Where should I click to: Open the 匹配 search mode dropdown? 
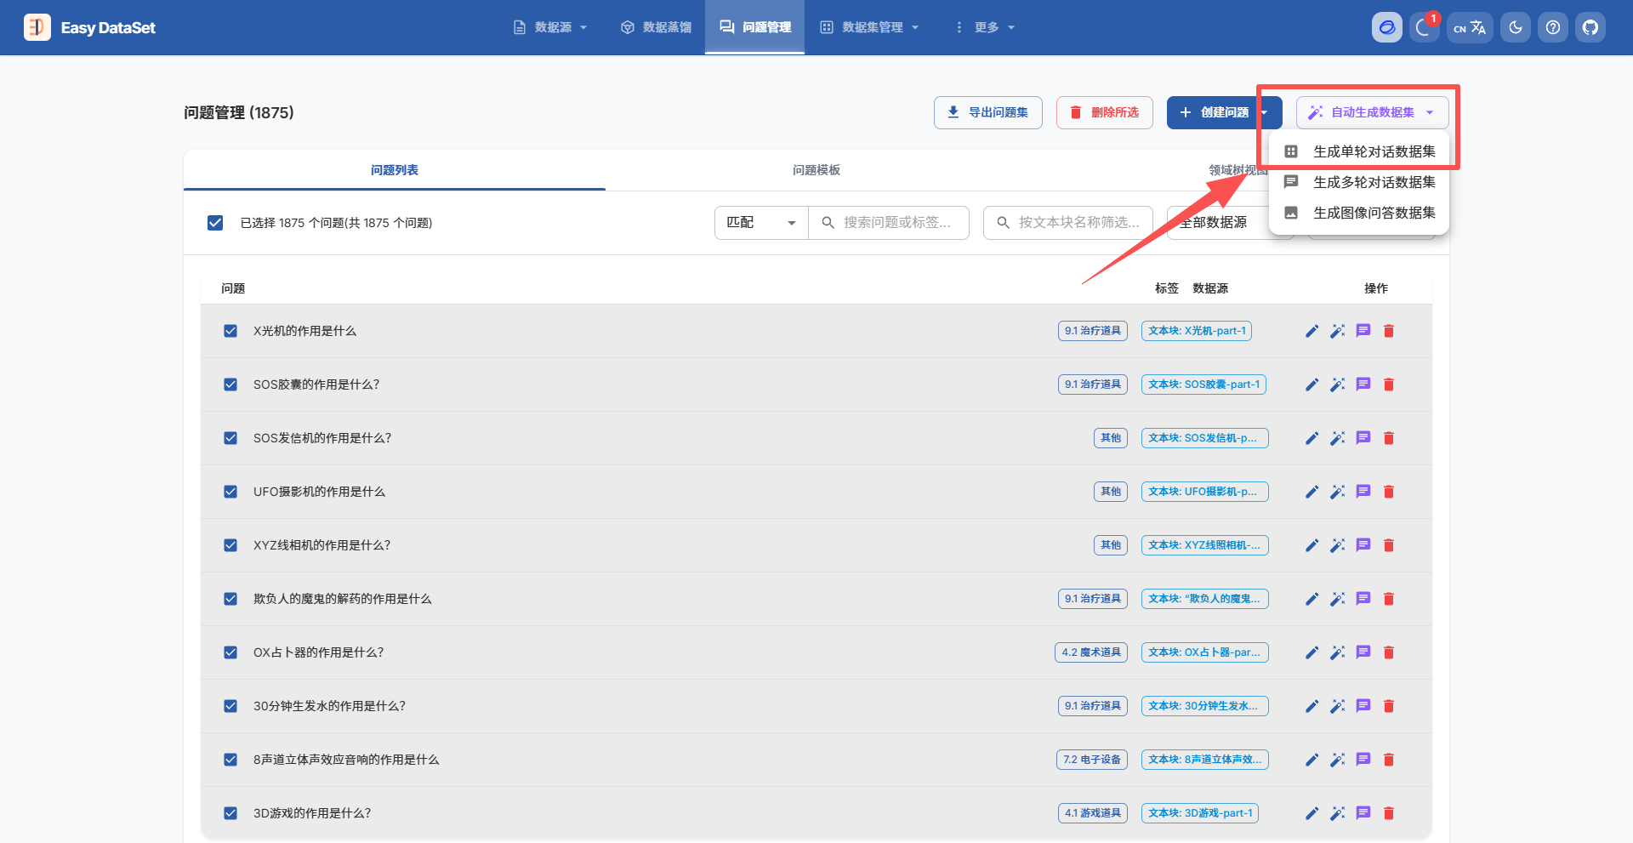pos(761,223)
